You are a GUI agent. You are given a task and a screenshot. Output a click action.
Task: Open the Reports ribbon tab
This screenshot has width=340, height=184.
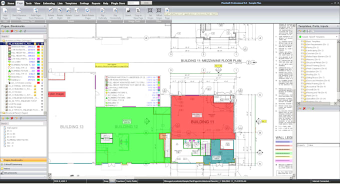tap(96, 3)
